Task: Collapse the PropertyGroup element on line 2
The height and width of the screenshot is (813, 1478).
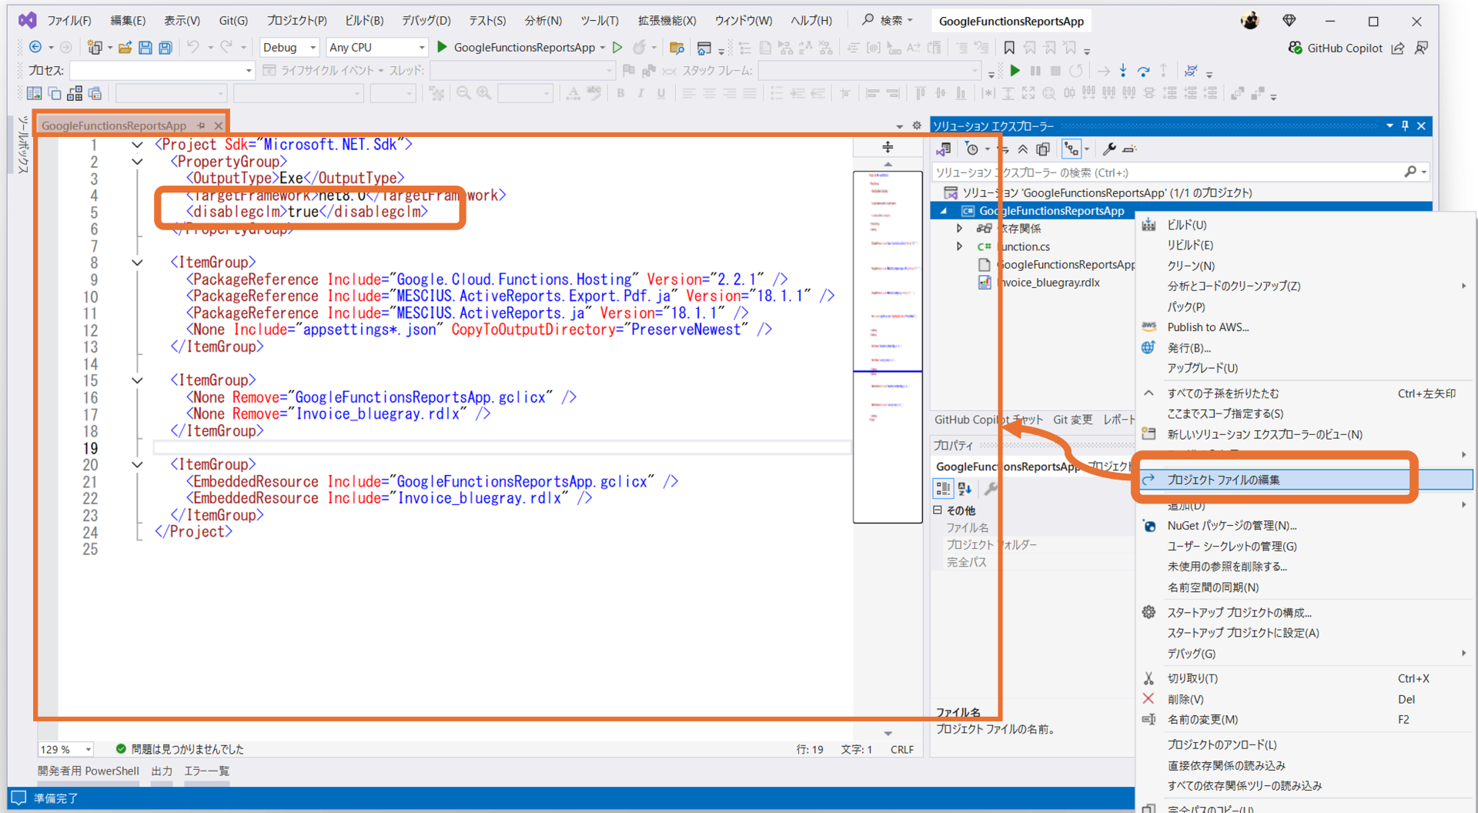Action: coord(137,162)
